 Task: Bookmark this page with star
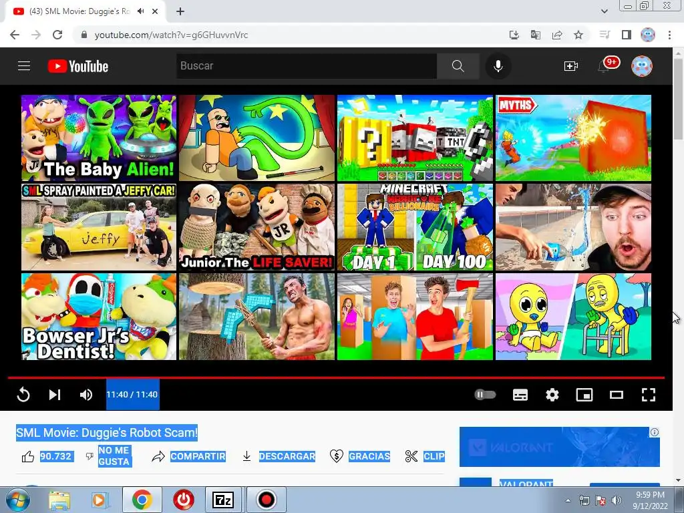pos(578,35)
